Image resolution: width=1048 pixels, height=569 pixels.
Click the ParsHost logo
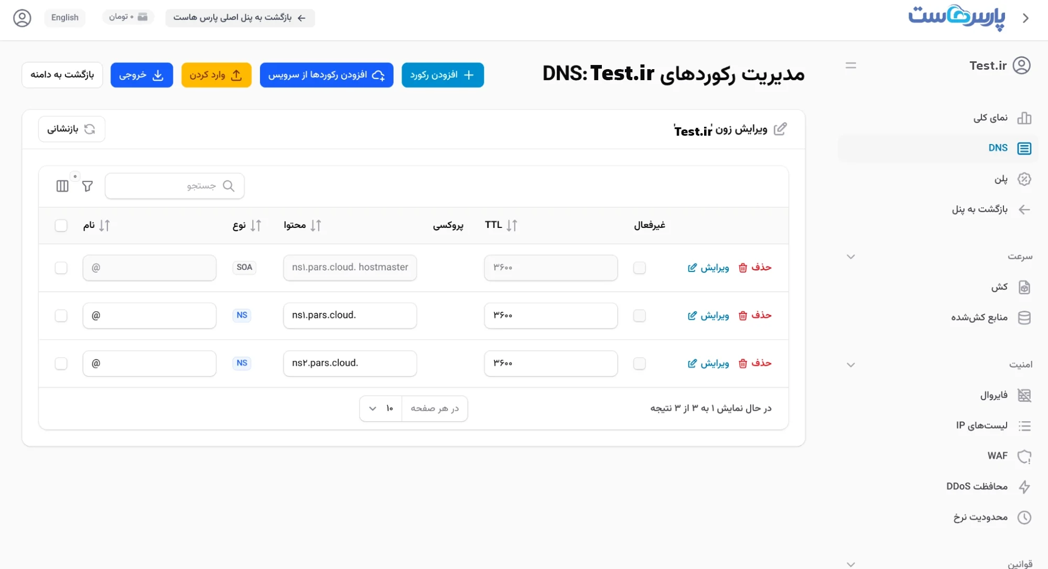[957, 18]
